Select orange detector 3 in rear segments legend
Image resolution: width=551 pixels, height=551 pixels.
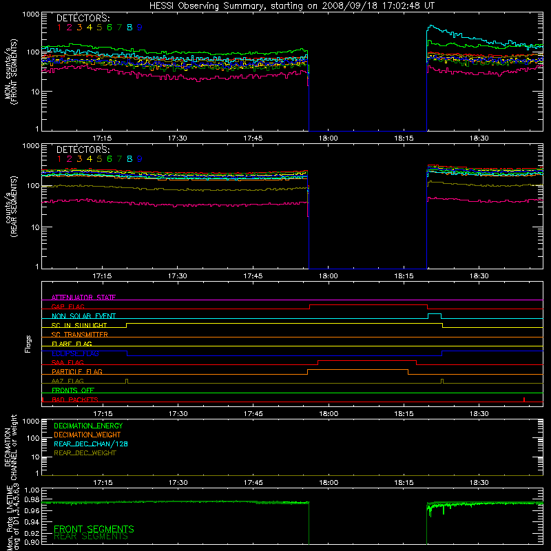point(79,159)
